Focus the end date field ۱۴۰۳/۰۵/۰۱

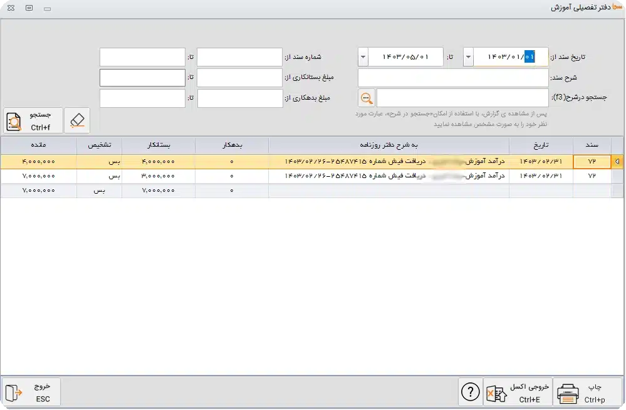click(x=405, y=57)
